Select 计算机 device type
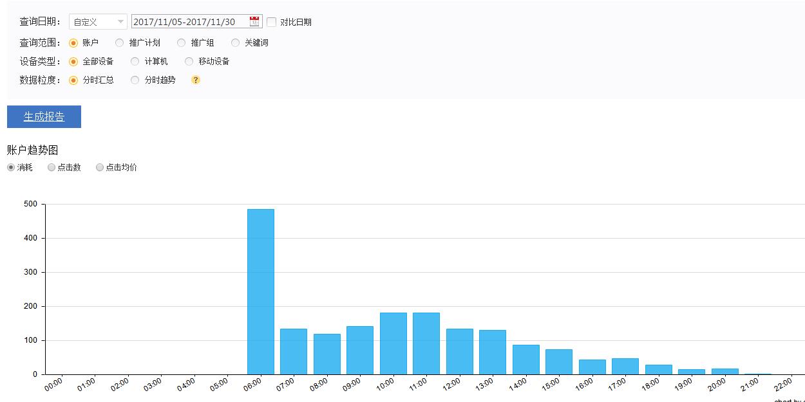The height and width of the screenshot is (402, 805). (135, 62)
